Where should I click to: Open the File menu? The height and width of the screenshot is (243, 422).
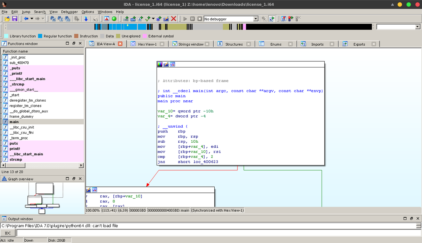point(4,12)
